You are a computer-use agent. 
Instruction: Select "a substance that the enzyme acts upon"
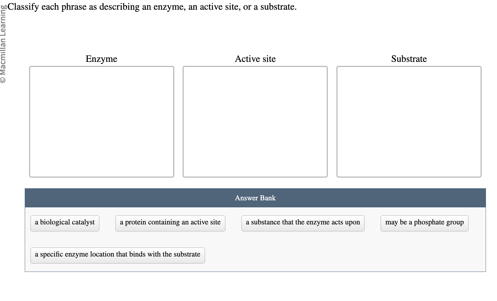(x=303, y=222)
